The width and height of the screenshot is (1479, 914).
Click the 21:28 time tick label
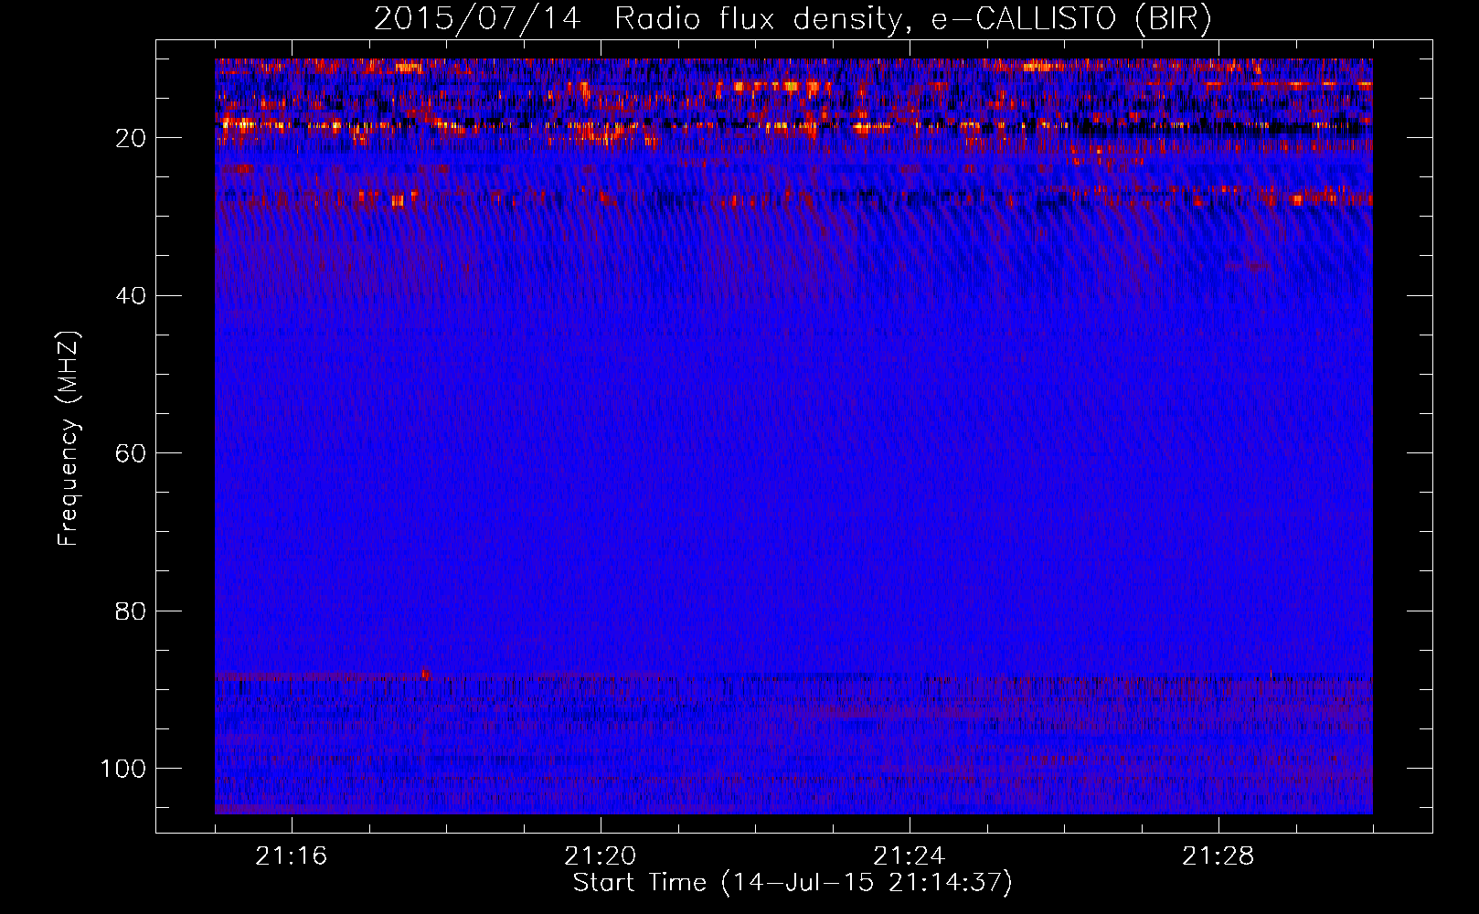pyautogui.click(x=1218, y=856)
